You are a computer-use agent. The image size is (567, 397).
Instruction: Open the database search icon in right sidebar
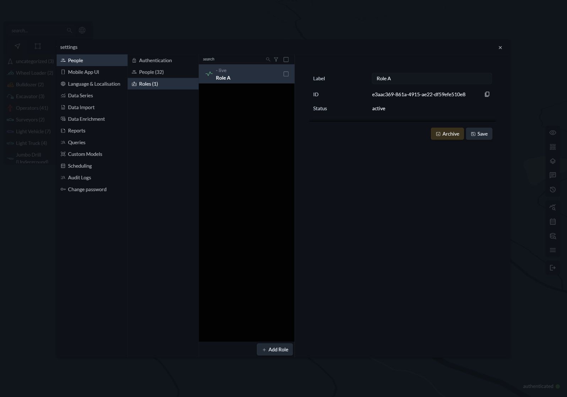pyautogui.click(x=553, y=236)
